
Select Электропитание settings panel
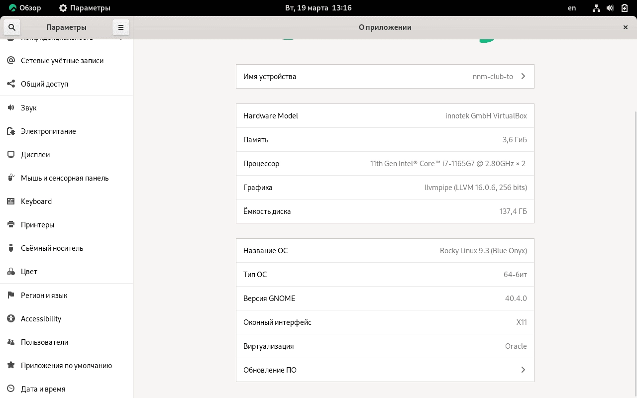tap(67, 131)
